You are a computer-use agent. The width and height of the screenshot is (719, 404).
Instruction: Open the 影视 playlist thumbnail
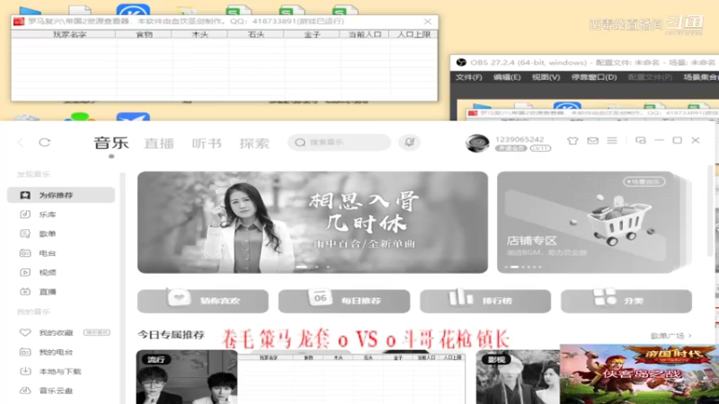pos(518,376)
